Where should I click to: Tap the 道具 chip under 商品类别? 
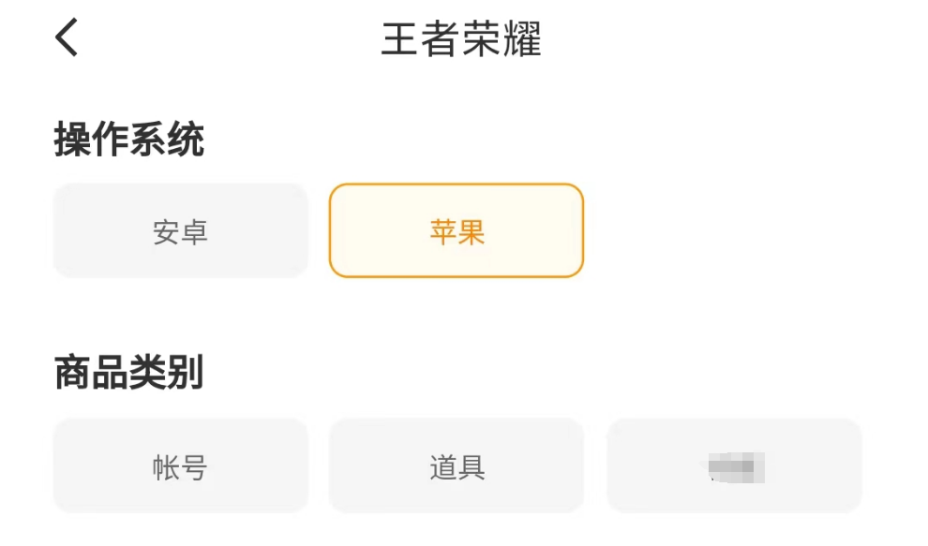point(457,466)
